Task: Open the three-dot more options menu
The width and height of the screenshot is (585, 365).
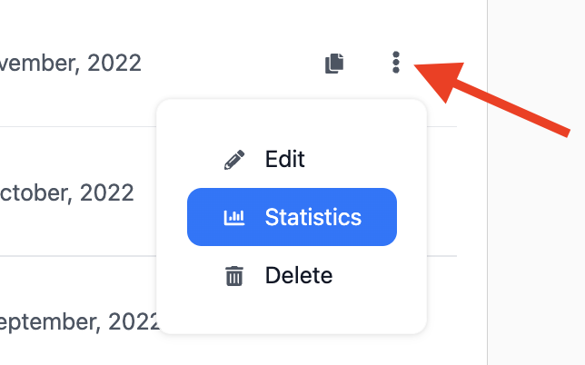Action: click(395, 63)
